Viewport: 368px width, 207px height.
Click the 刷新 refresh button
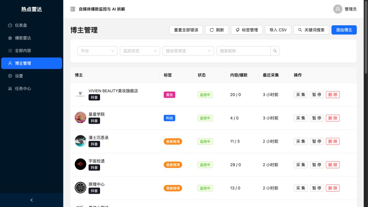pyautogui.click(x=217, y=30)
